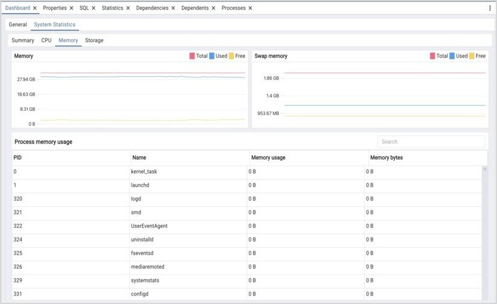Close the Dashboard tab
This screenshot has width=497, height=304.
(x=35, y=8)
